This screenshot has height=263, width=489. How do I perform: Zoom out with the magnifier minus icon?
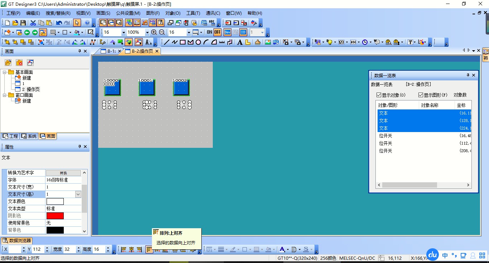162,32
